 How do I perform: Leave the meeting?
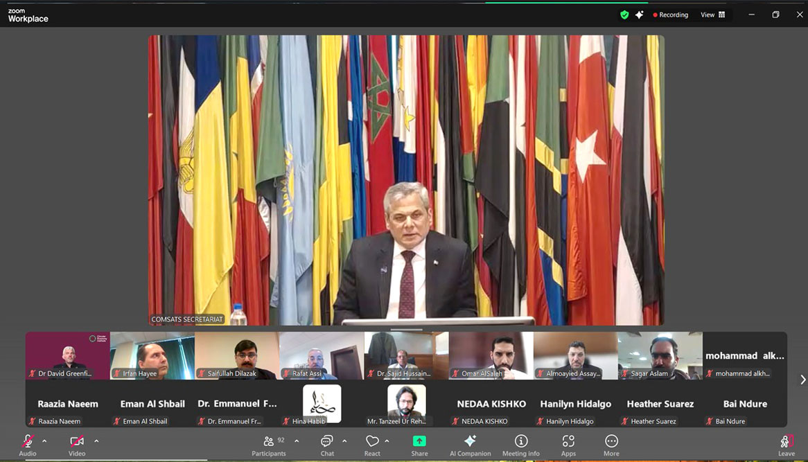click(x=787, y=445)
